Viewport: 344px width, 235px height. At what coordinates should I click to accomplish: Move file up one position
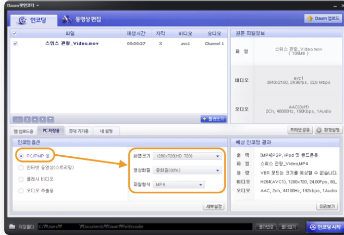pyautogui.click(x=35, y=119)
